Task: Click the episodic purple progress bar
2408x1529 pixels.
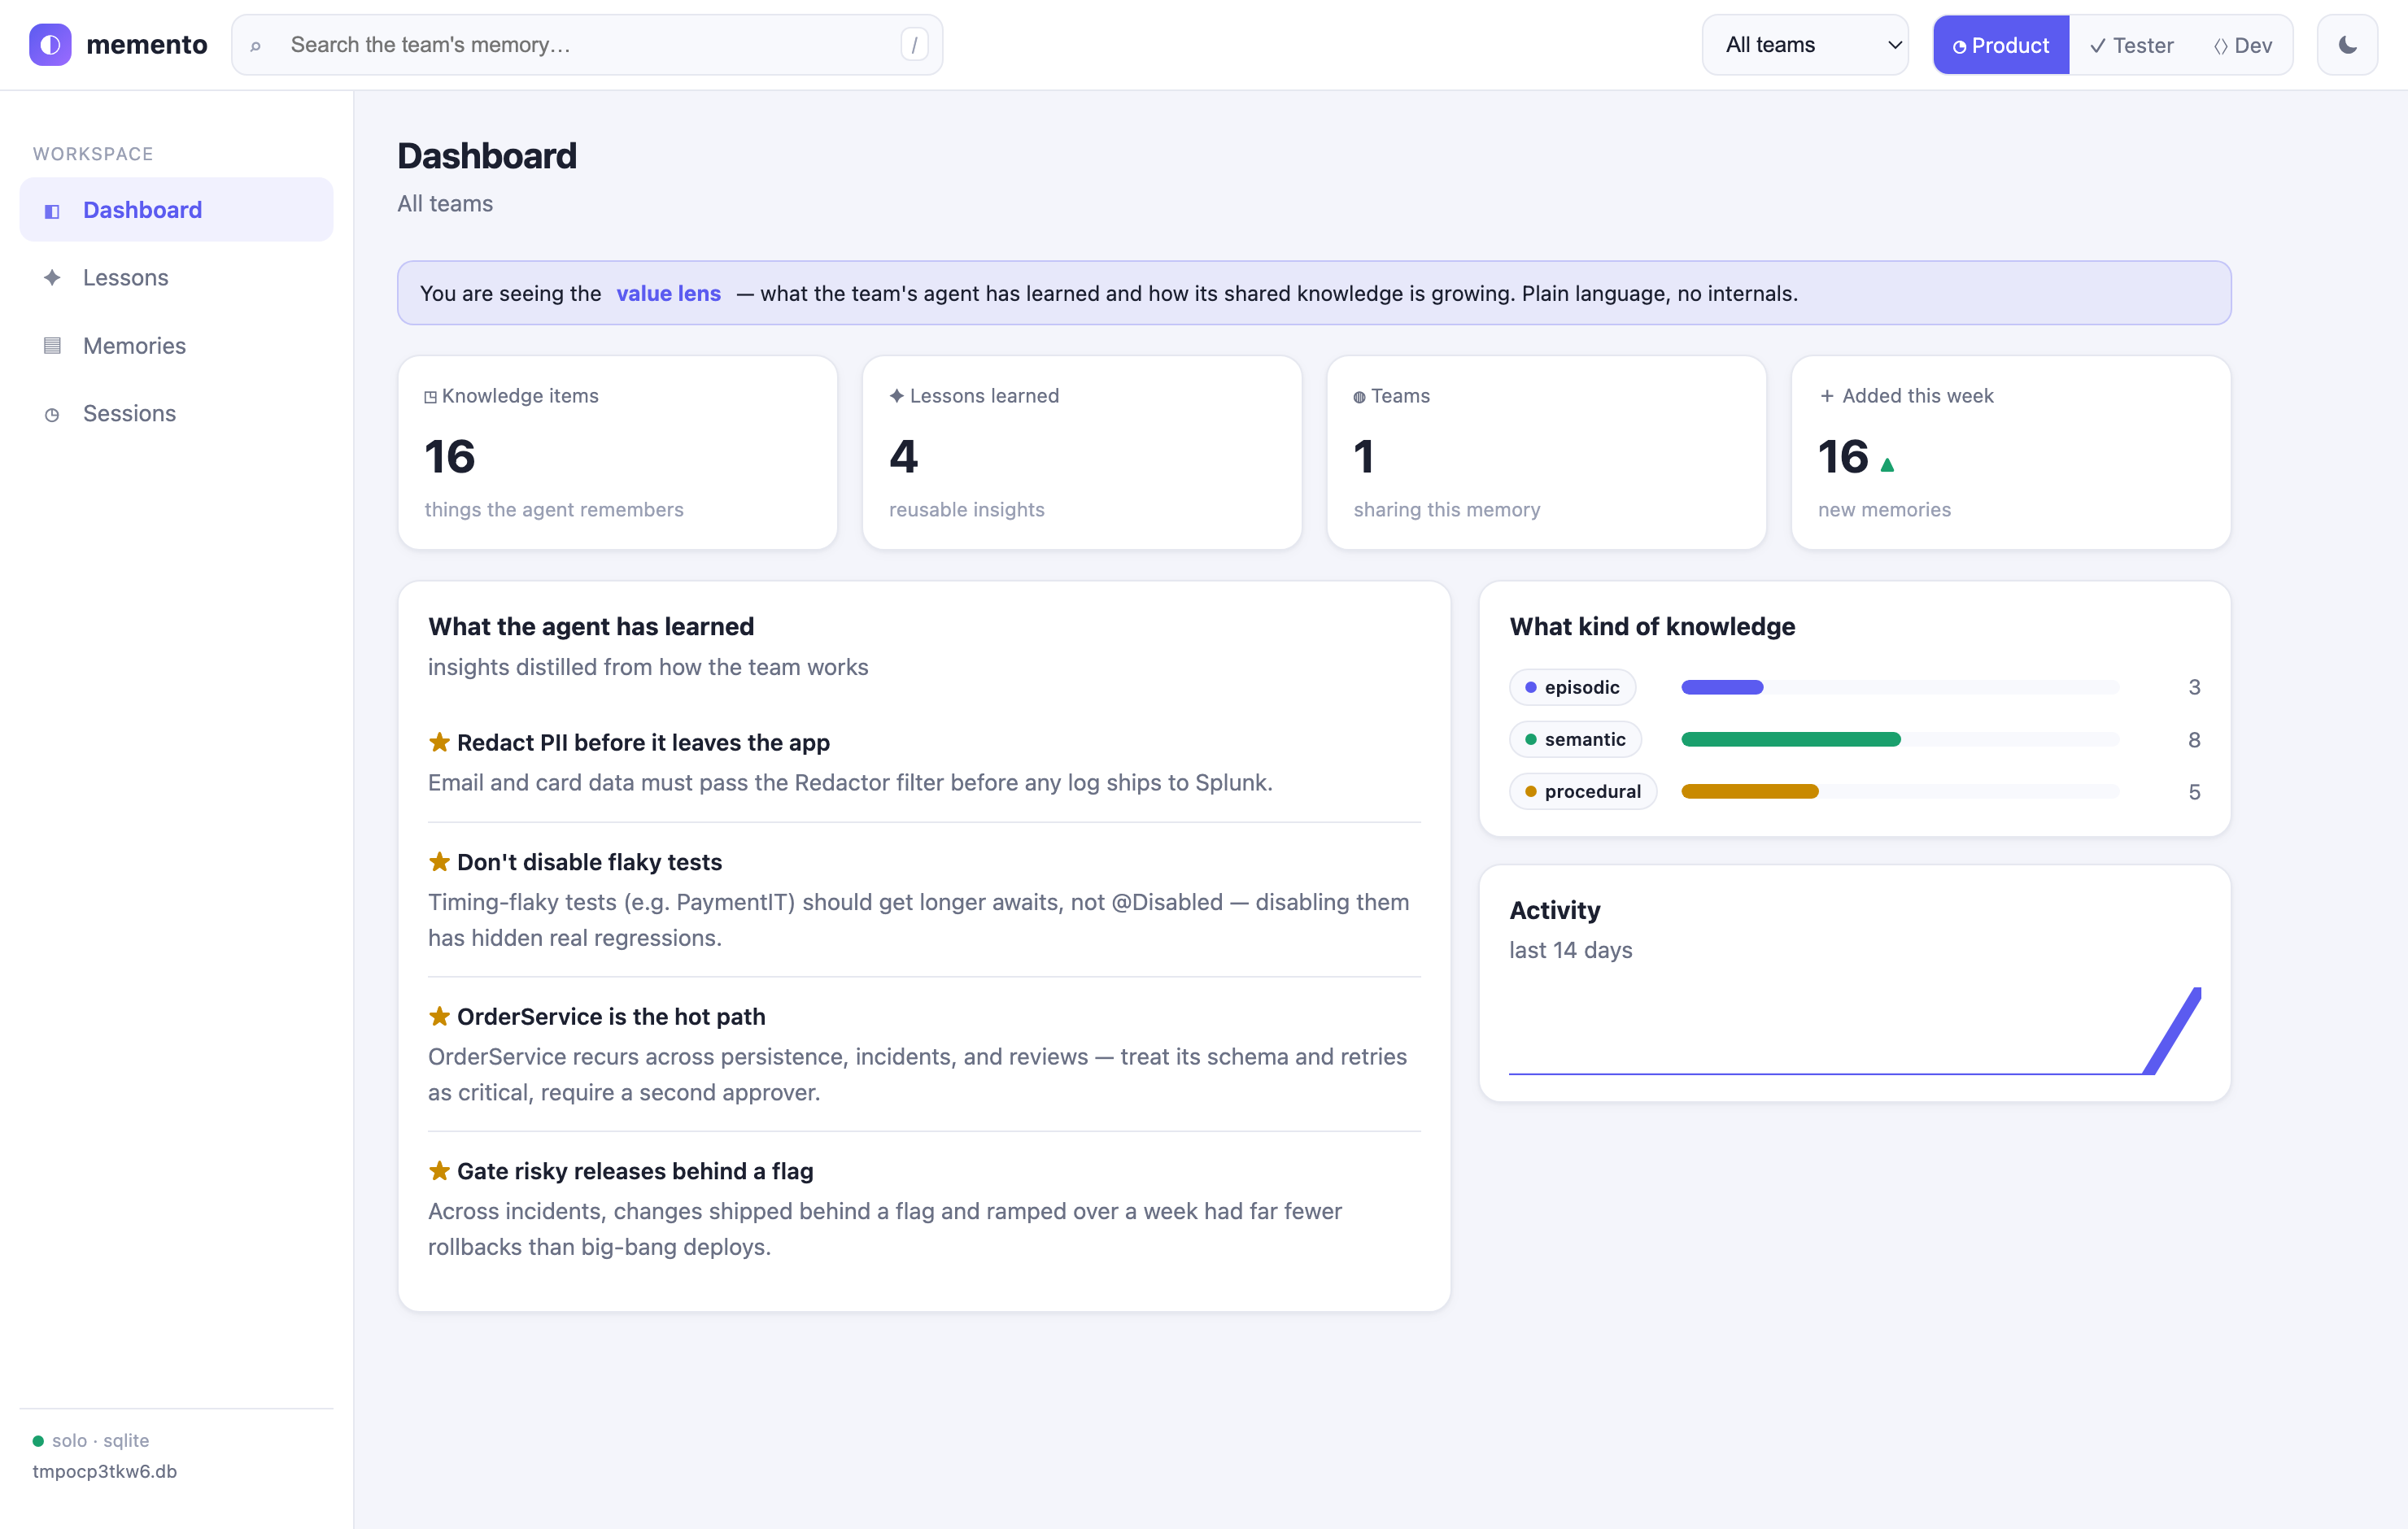Action: coord(1722,687)
